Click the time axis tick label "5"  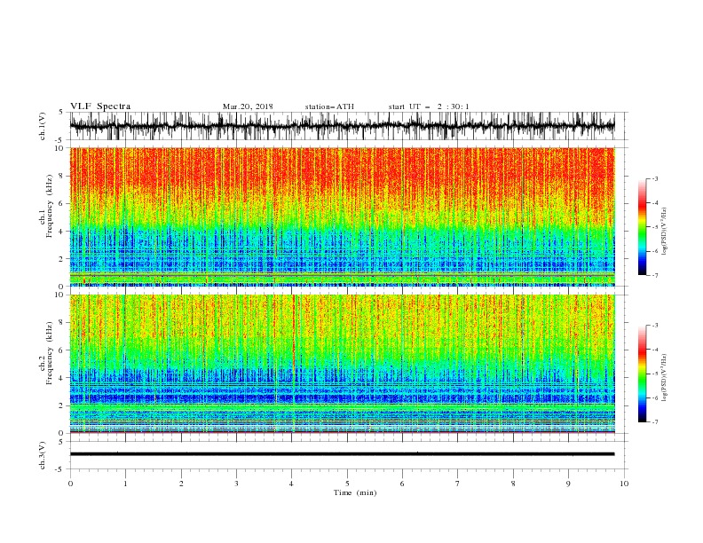347,484
